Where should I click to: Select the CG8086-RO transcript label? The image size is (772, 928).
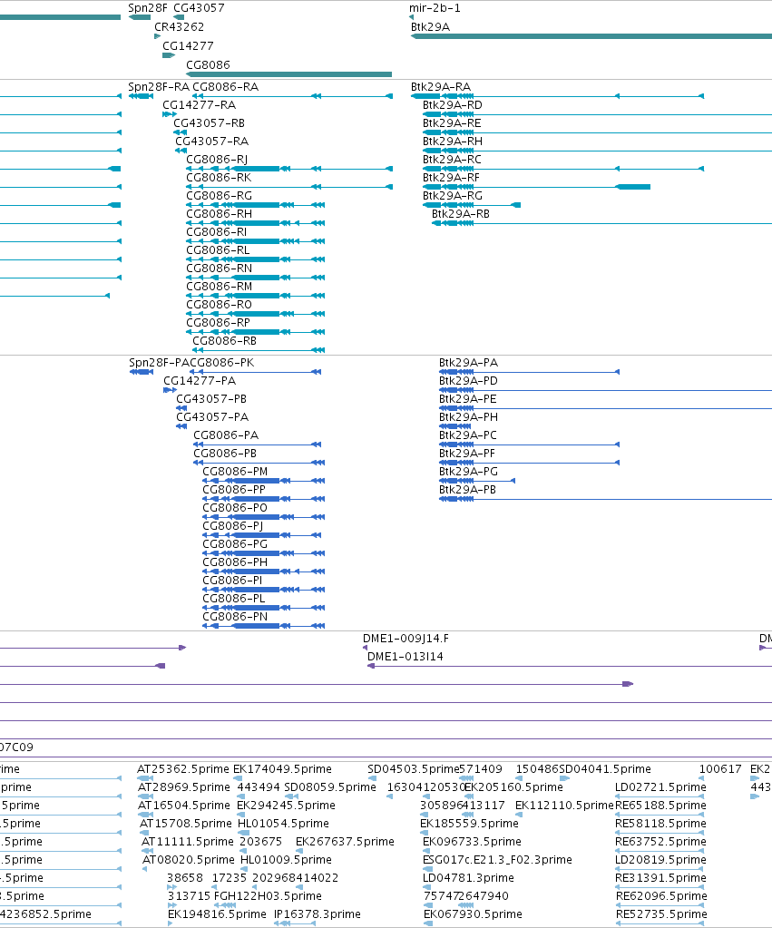[x=219, y=305]
